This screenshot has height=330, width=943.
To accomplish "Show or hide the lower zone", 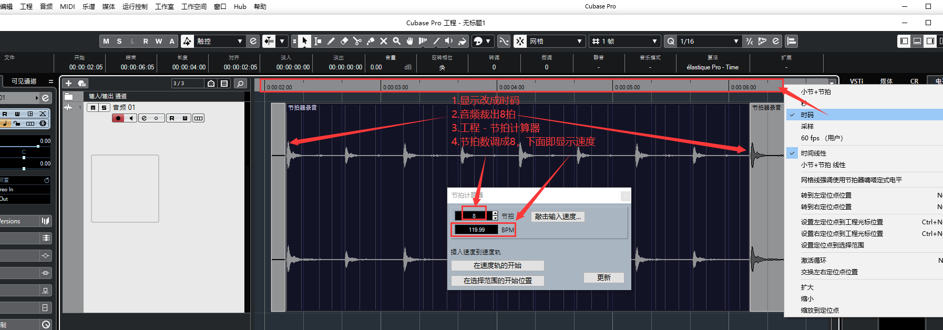I will click(917, 41).
